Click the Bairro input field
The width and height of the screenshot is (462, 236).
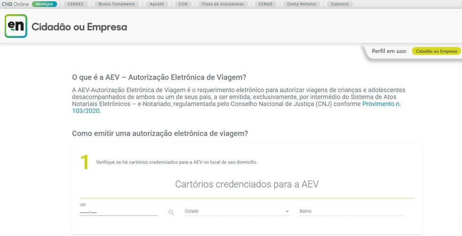(x=352, y=211)
